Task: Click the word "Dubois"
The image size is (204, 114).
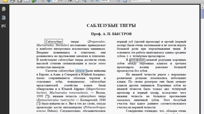Action: coord(52,111)
